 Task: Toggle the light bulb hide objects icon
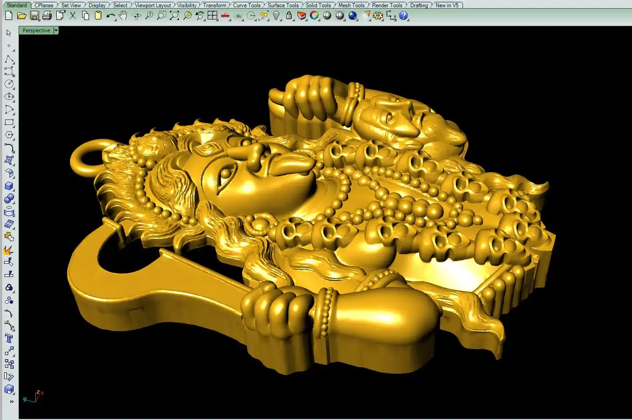tap(276, 16)
